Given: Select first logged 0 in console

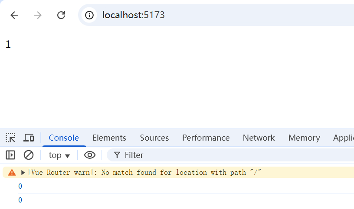Looking at the screenshot, I should 20,186.
